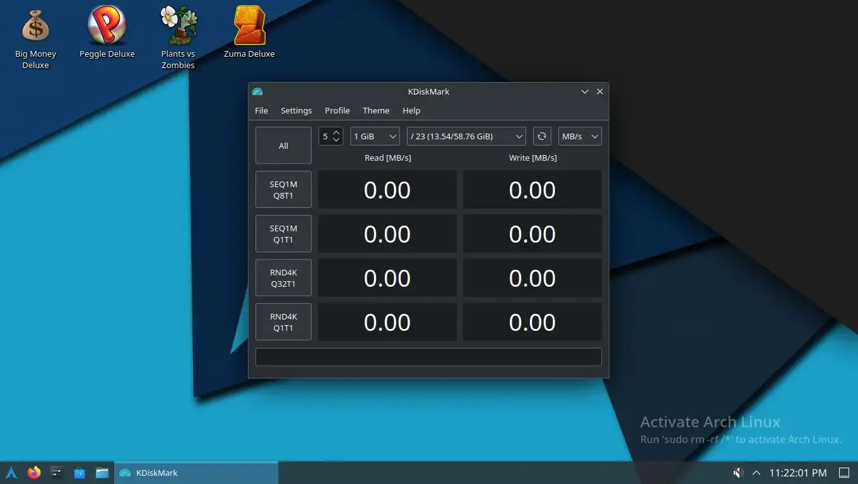This screenshot has width=858, height=484.
Task: Click the SEQ1M Q1T1 write result
Action: 532,234
